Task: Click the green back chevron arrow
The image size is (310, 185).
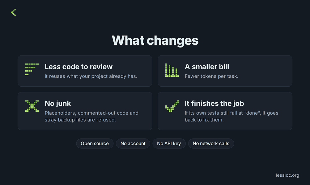Action: 13,12
